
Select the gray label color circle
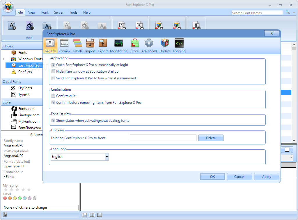(35, 198)
